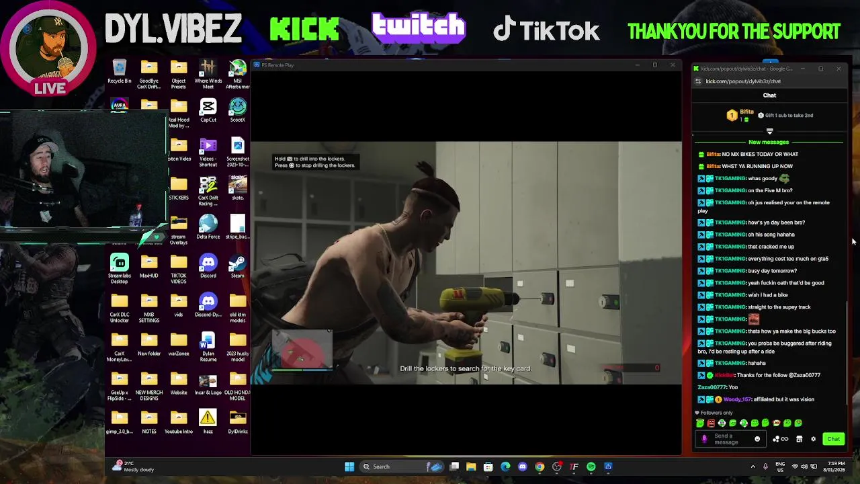The image size is (860, 484).
Task: Open PS Remote Play taskbar icon
Action: [x=608, y=467]
